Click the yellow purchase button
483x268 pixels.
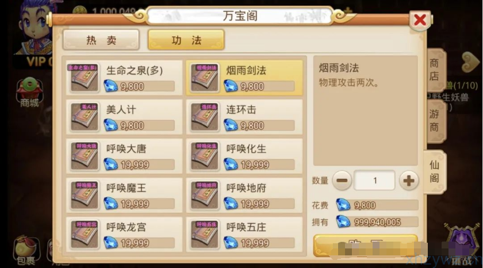[x=365, y=246]
